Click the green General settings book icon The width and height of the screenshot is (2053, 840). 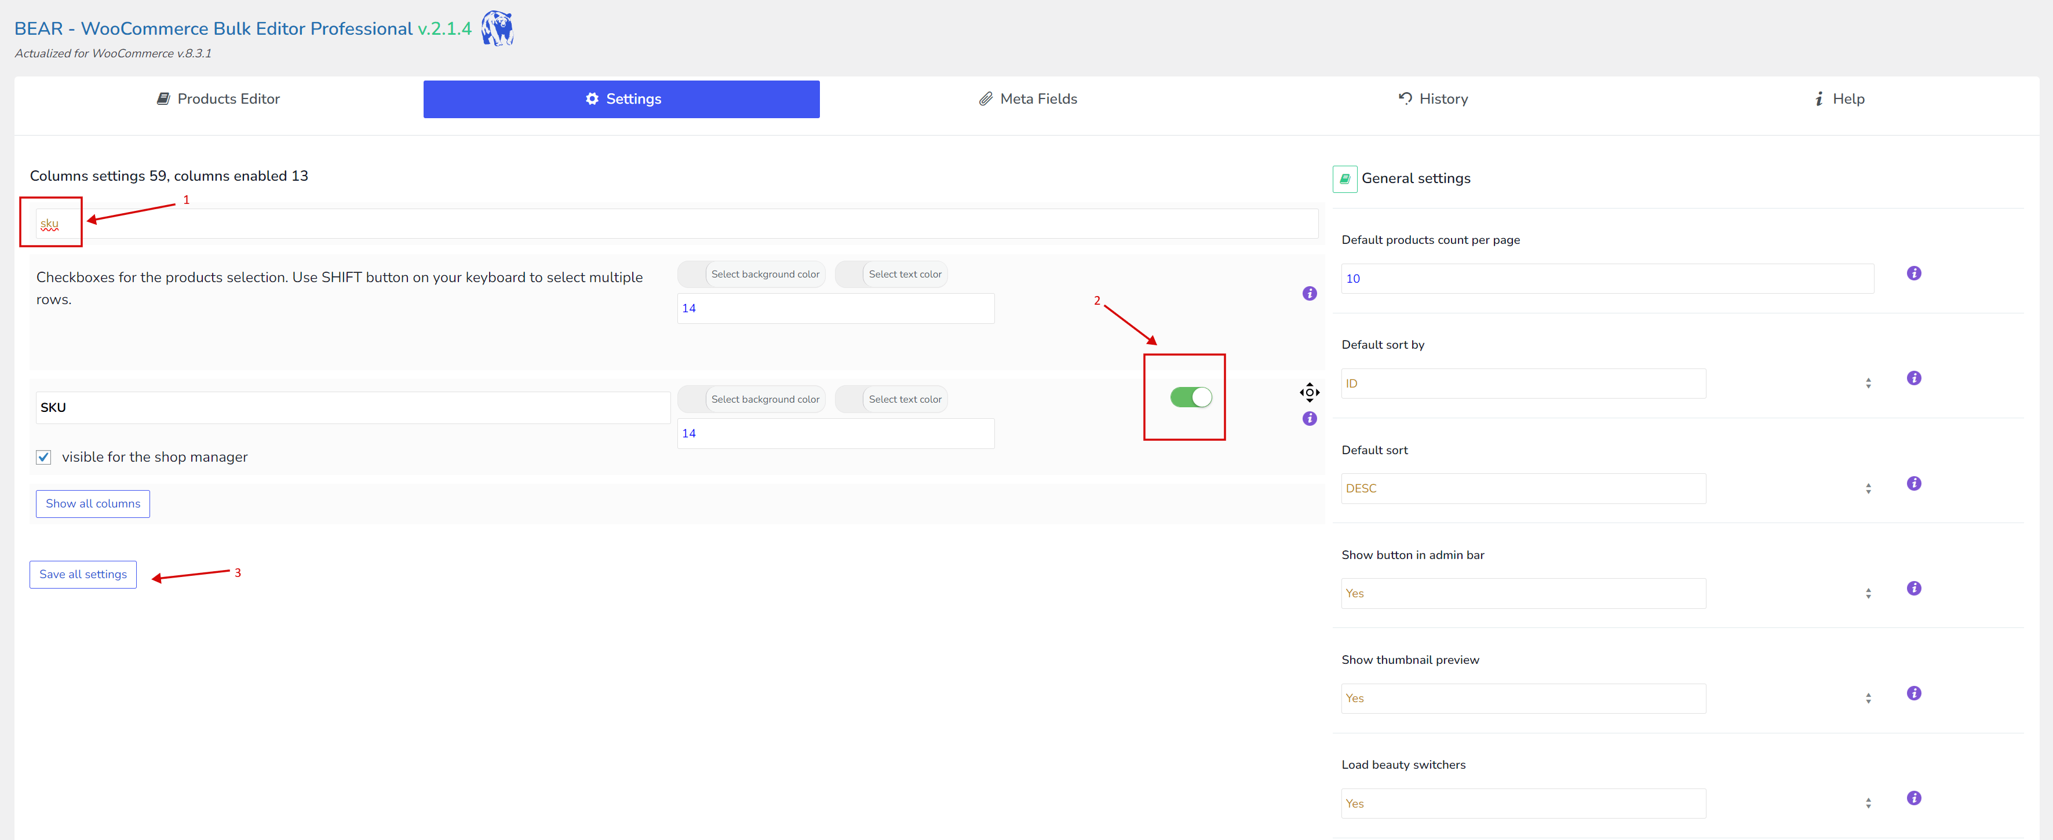(1344, 178)
